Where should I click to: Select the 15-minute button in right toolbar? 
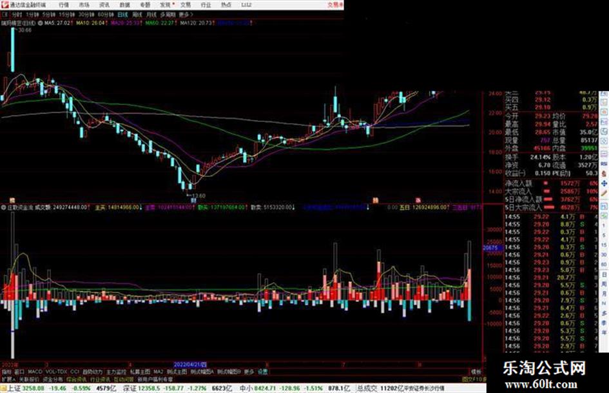[604, 245]
